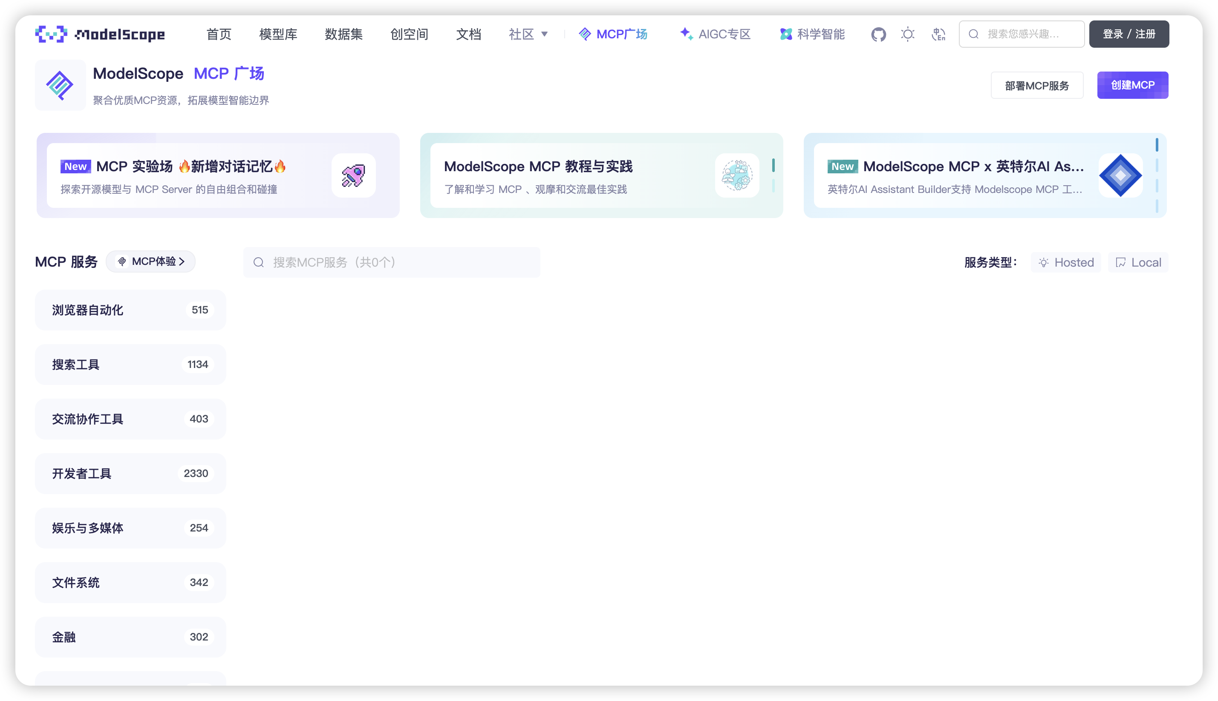This screenshot has height=701, width=1218.
Task: Click the community illustration on 教程与实践 card
Action: click(737, 175)
